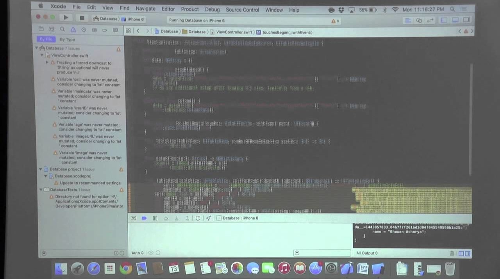Switch to the Breakpoint navigator icon
This screenshot has height=279, width=500.
pos(105,30)
